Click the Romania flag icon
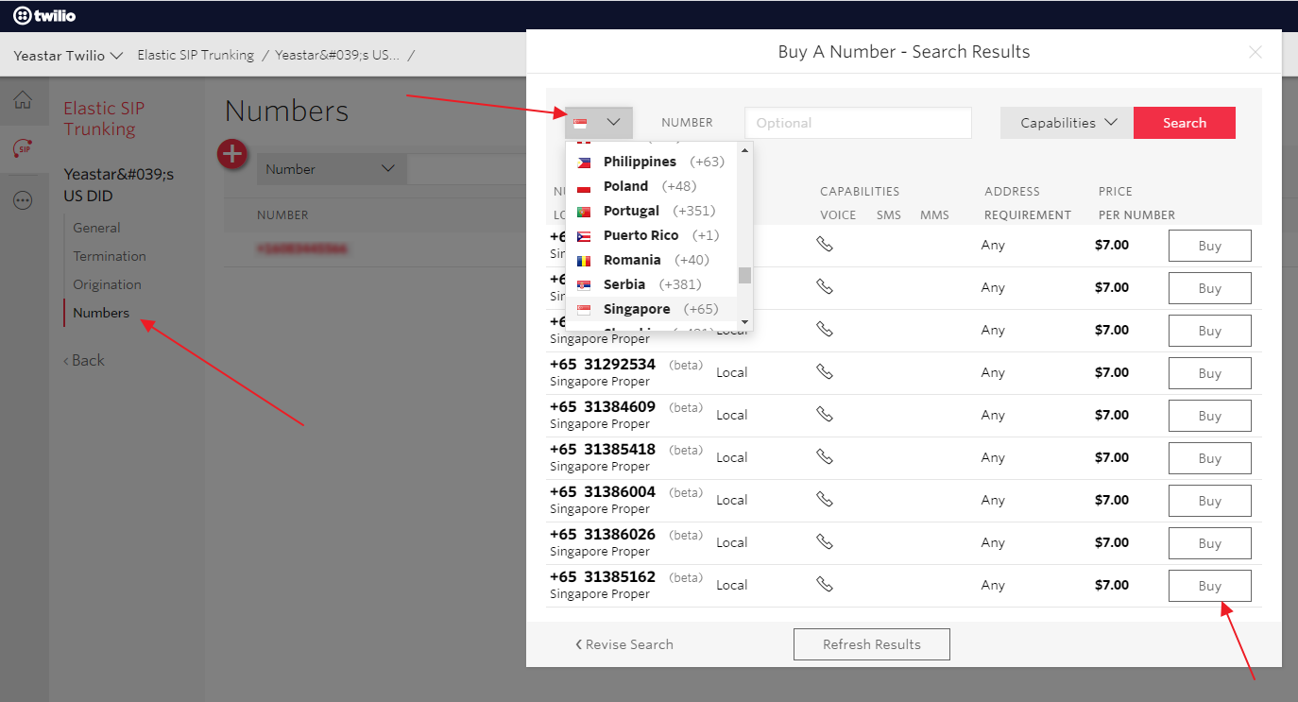1298x702 pixels. tap(584, 261)
